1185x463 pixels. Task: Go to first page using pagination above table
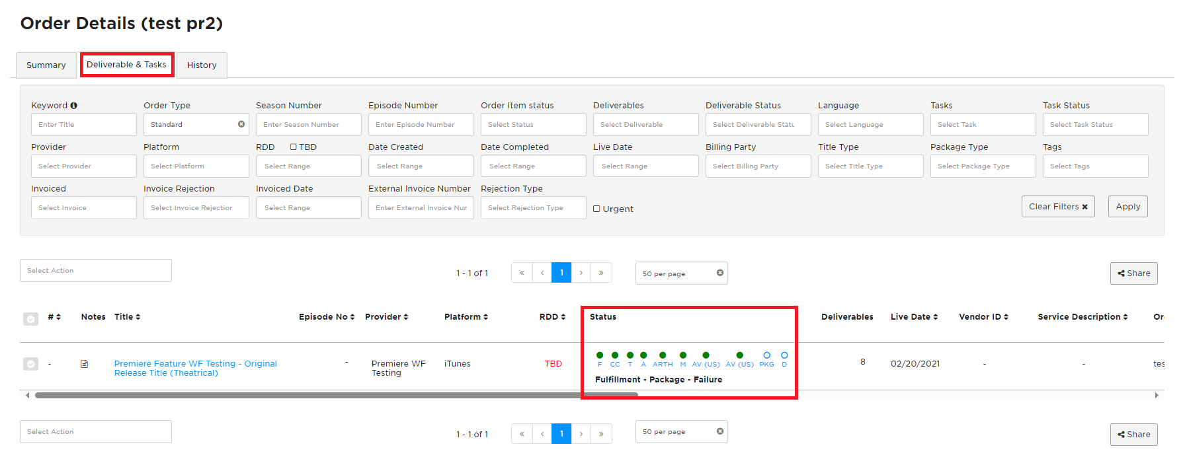(x=522, y=273)
